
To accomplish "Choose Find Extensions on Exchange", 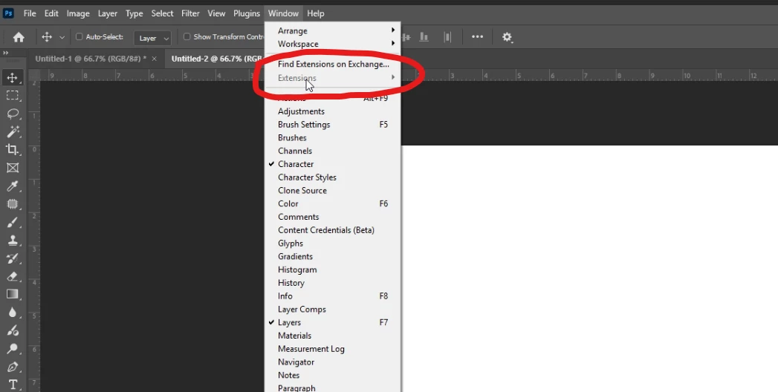I will [332, 64].
